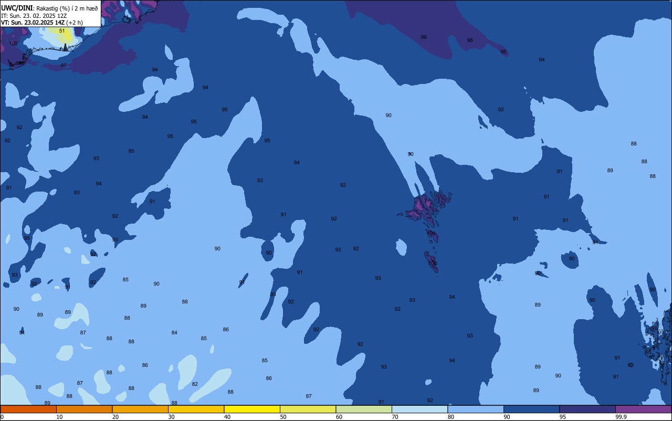
Task: Click the legend scale label '10'
Action: click(x=59, y=417)
